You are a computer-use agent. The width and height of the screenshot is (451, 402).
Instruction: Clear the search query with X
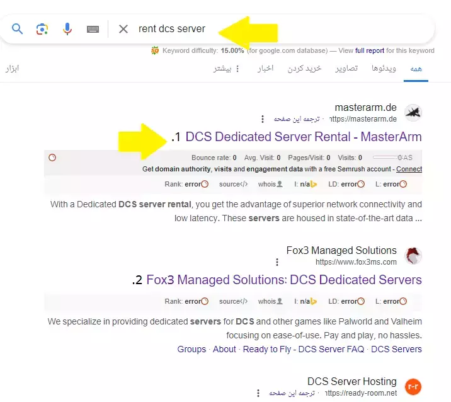123,29
